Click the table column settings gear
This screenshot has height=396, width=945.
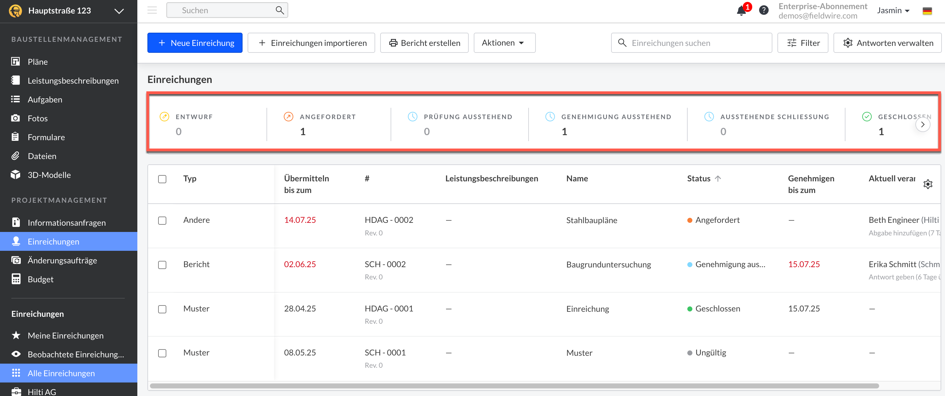tap(928, 184)
